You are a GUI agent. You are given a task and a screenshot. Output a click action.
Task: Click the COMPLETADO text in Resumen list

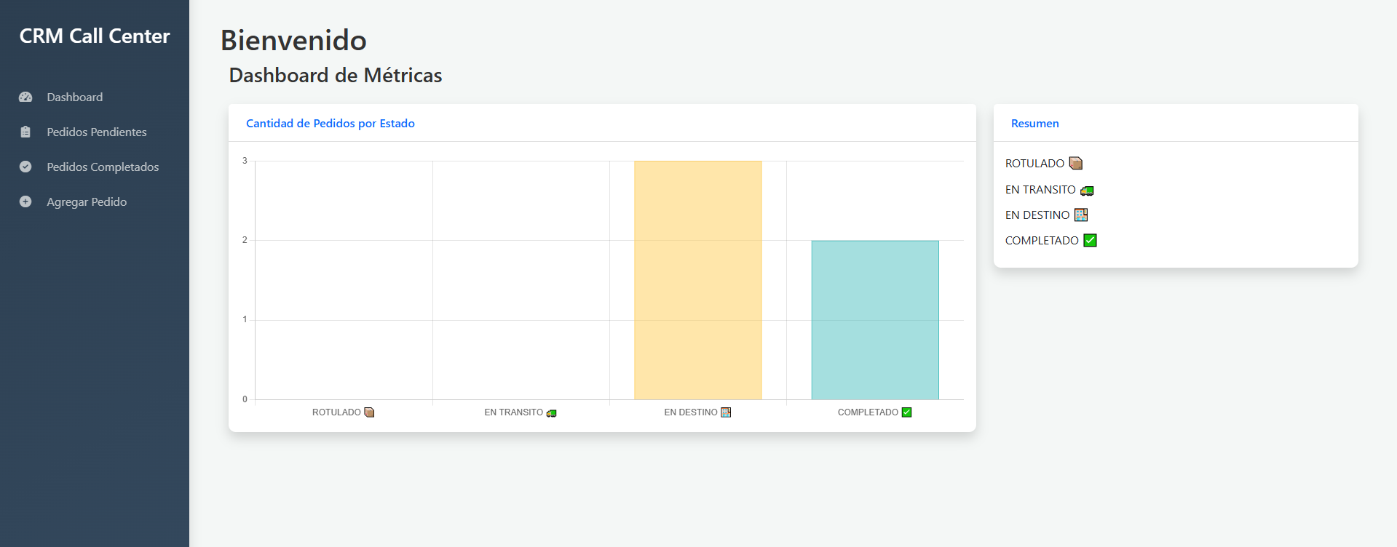1042,240
